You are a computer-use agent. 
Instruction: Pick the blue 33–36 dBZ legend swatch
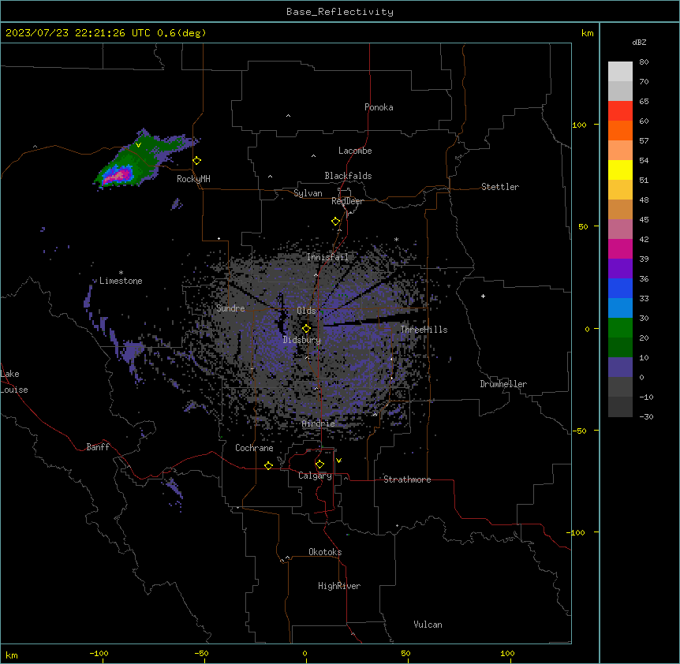tap(620, 288)
